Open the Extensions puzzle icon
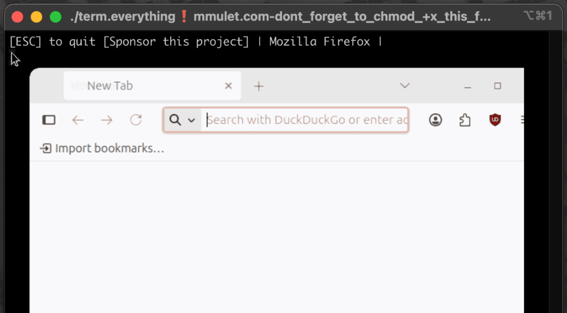The width and height of the screenshot is (567, 313). (x=465, y=120)
